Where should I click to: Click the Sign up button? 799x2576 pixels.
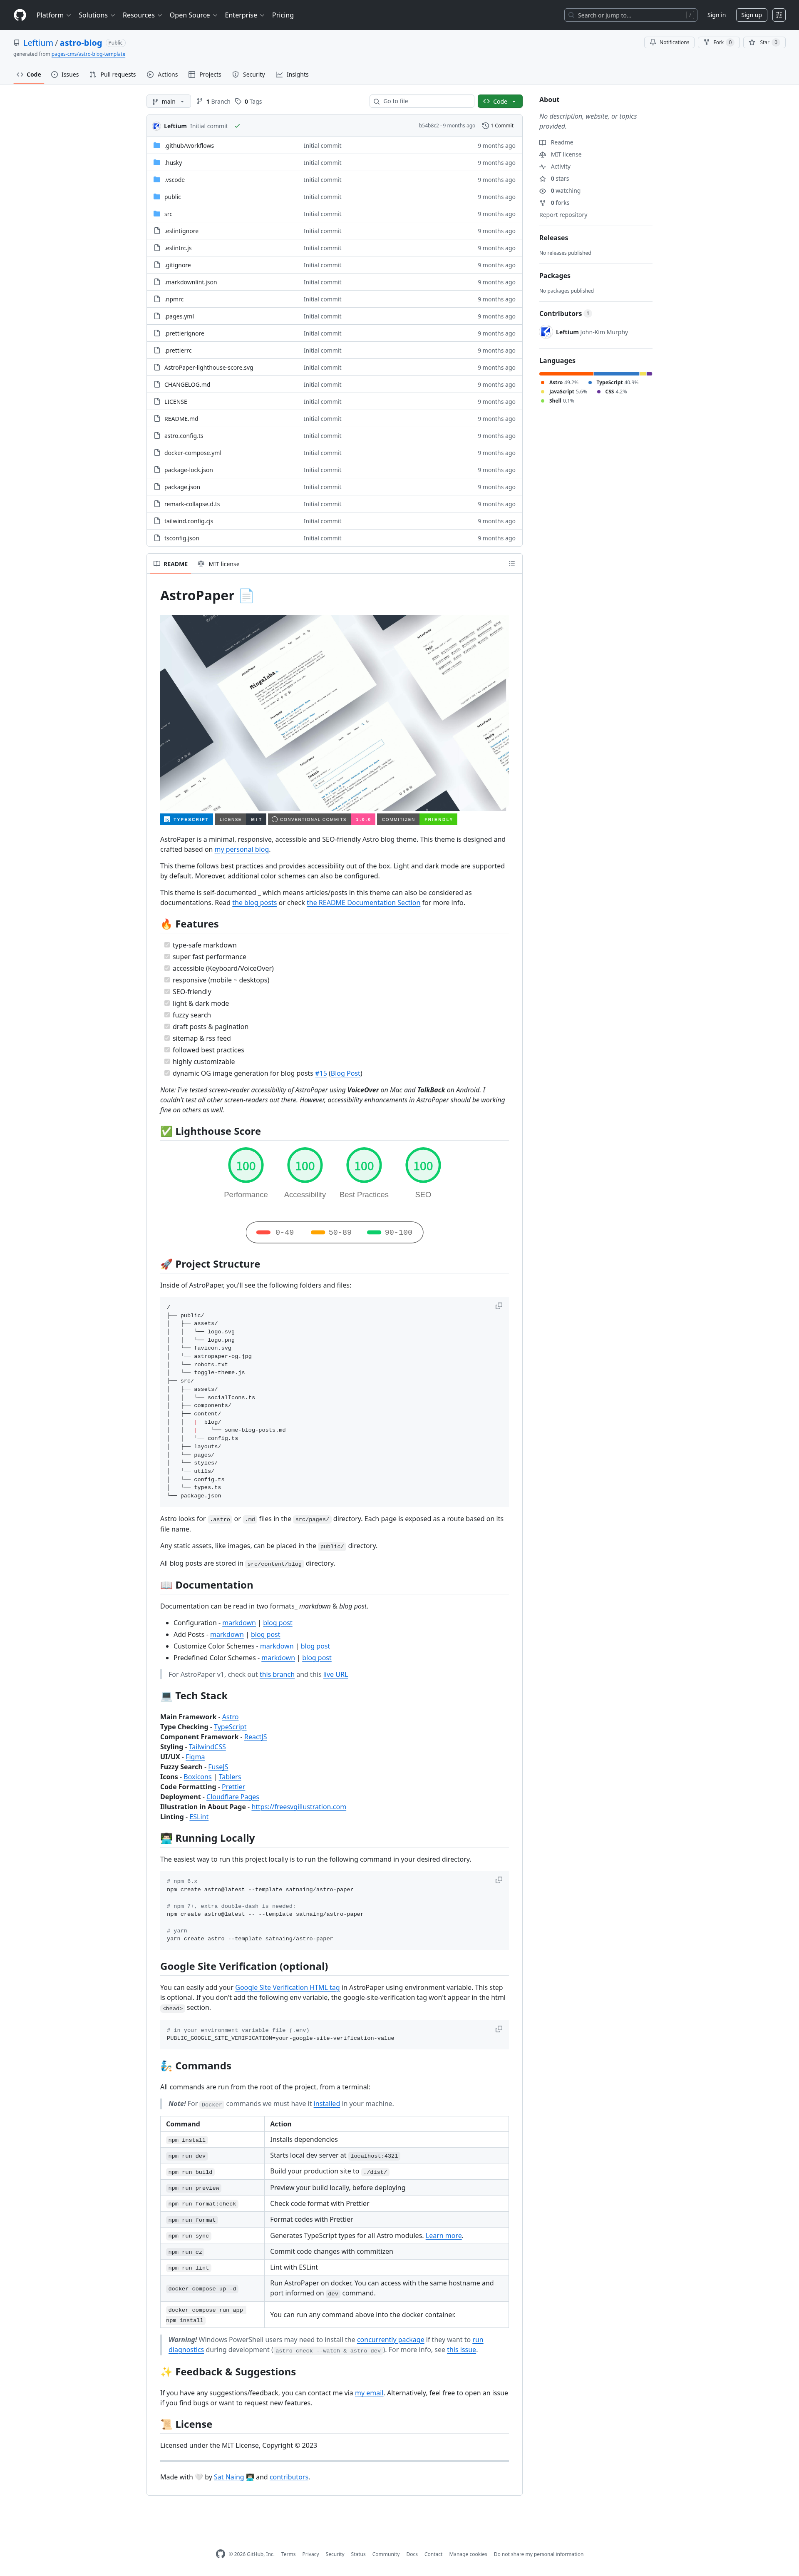751,15
